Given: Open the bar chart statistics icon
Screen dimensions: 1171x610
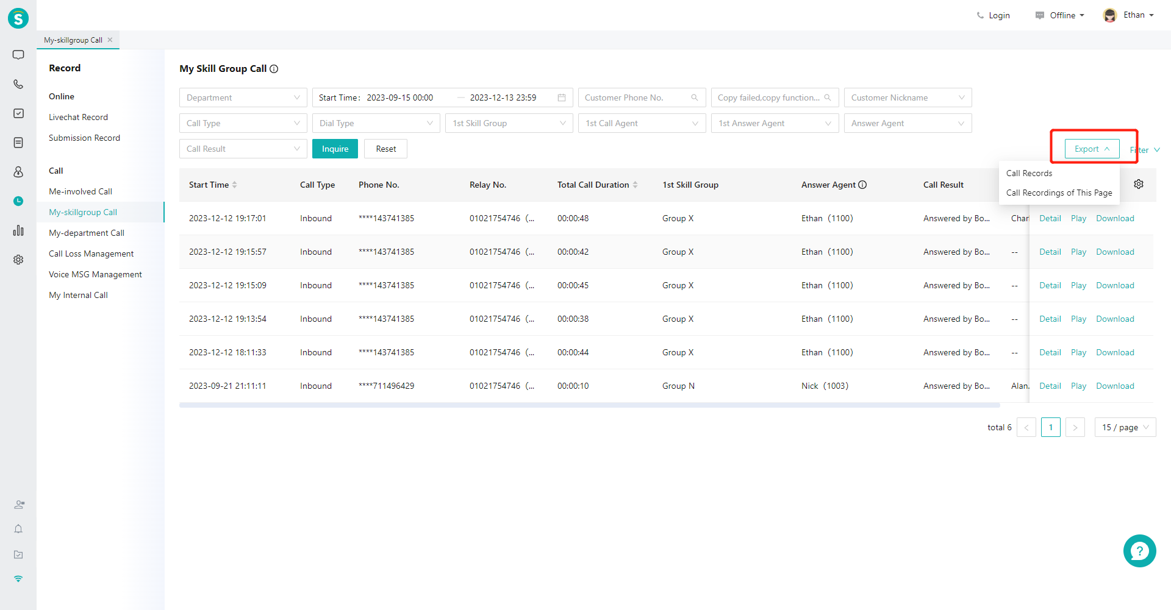Looking at the screenshot, I should [18, 230].
